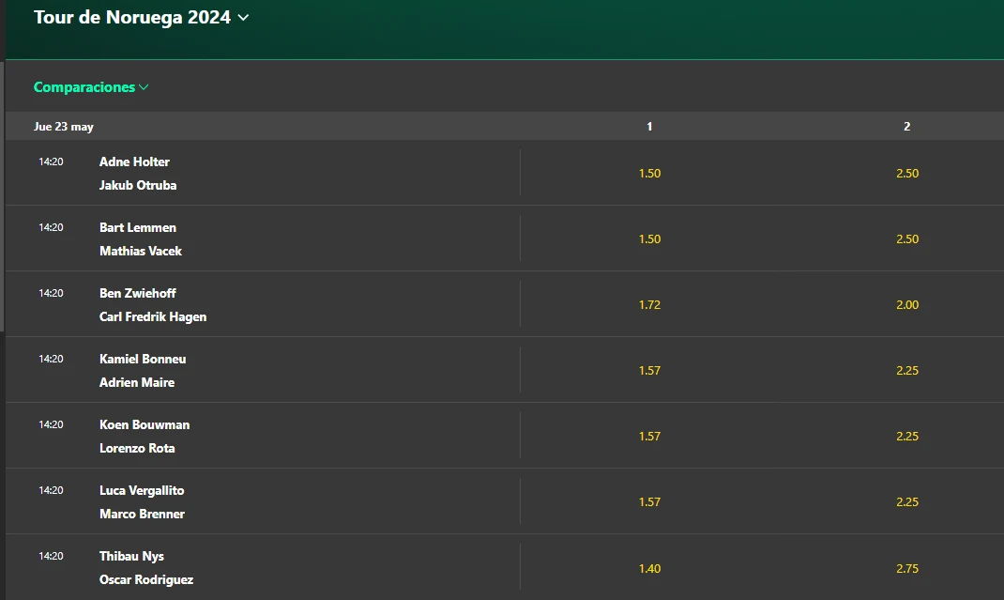This screenshot has width=1004, height=600.
Task: Bet on Adne Holter at 1.50
Action: (x=649, y=174)
